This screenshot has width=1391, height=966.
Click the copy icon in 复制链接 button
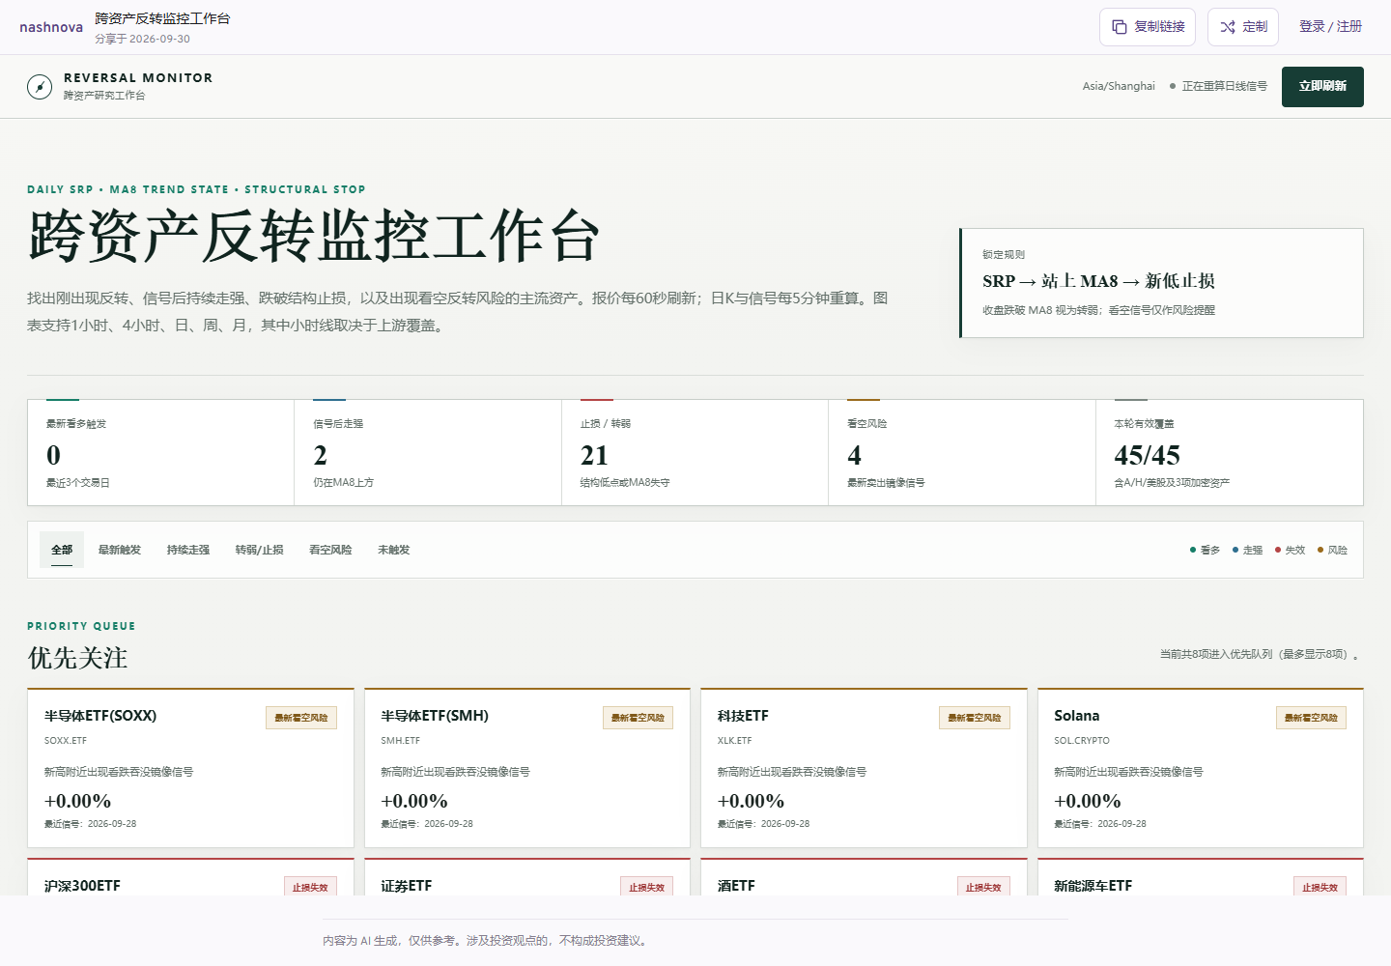(1120, 27)
